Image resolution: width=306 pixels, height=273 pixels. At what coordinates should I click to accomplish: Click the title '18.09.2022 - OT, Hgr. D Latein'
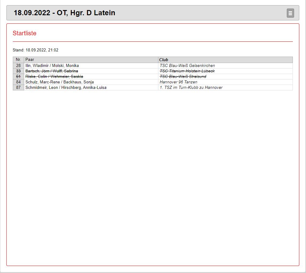(64, 13)
